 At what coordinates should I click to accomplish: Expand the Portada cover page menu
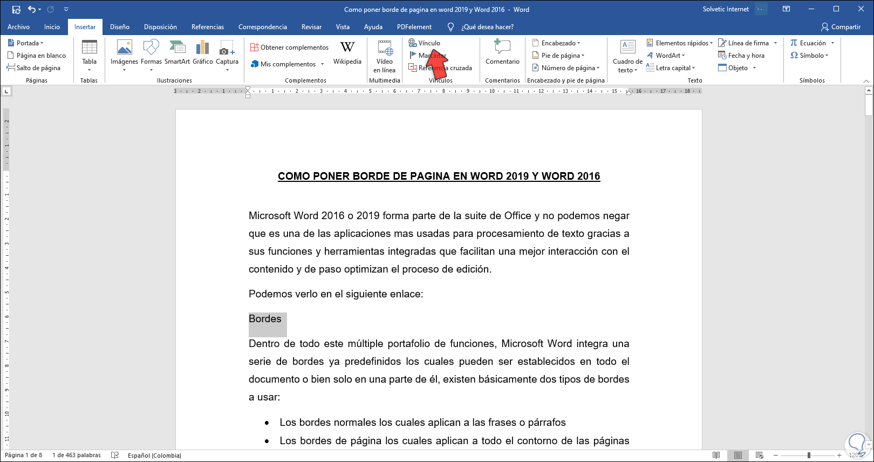(25, 43)
